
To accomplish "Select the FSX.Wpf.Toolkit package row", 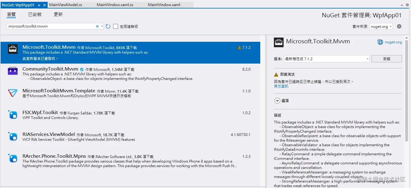I will (130, 118).
